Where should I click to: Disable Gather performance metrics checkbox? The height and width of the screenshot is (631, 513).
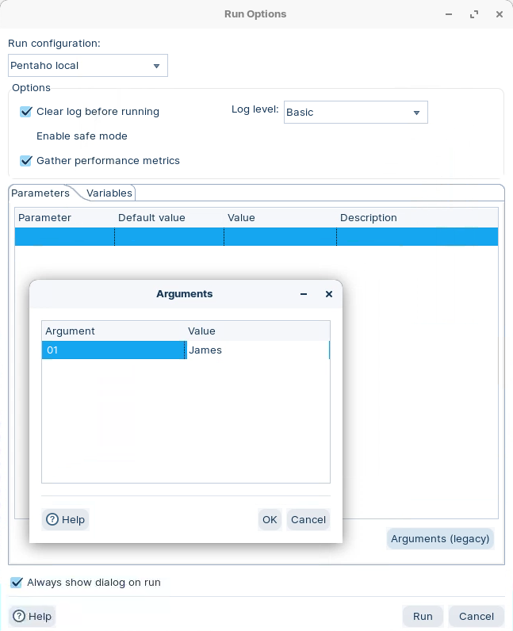click(26, 161)
